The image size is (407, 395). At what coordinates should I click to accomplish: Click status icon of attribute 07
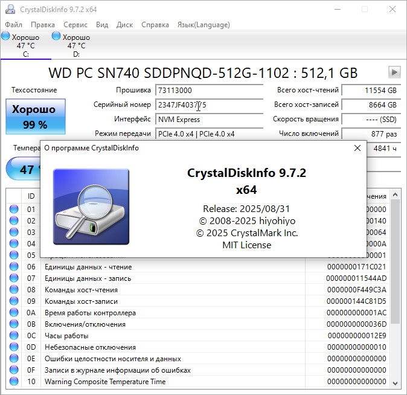(x=14, y=278)
